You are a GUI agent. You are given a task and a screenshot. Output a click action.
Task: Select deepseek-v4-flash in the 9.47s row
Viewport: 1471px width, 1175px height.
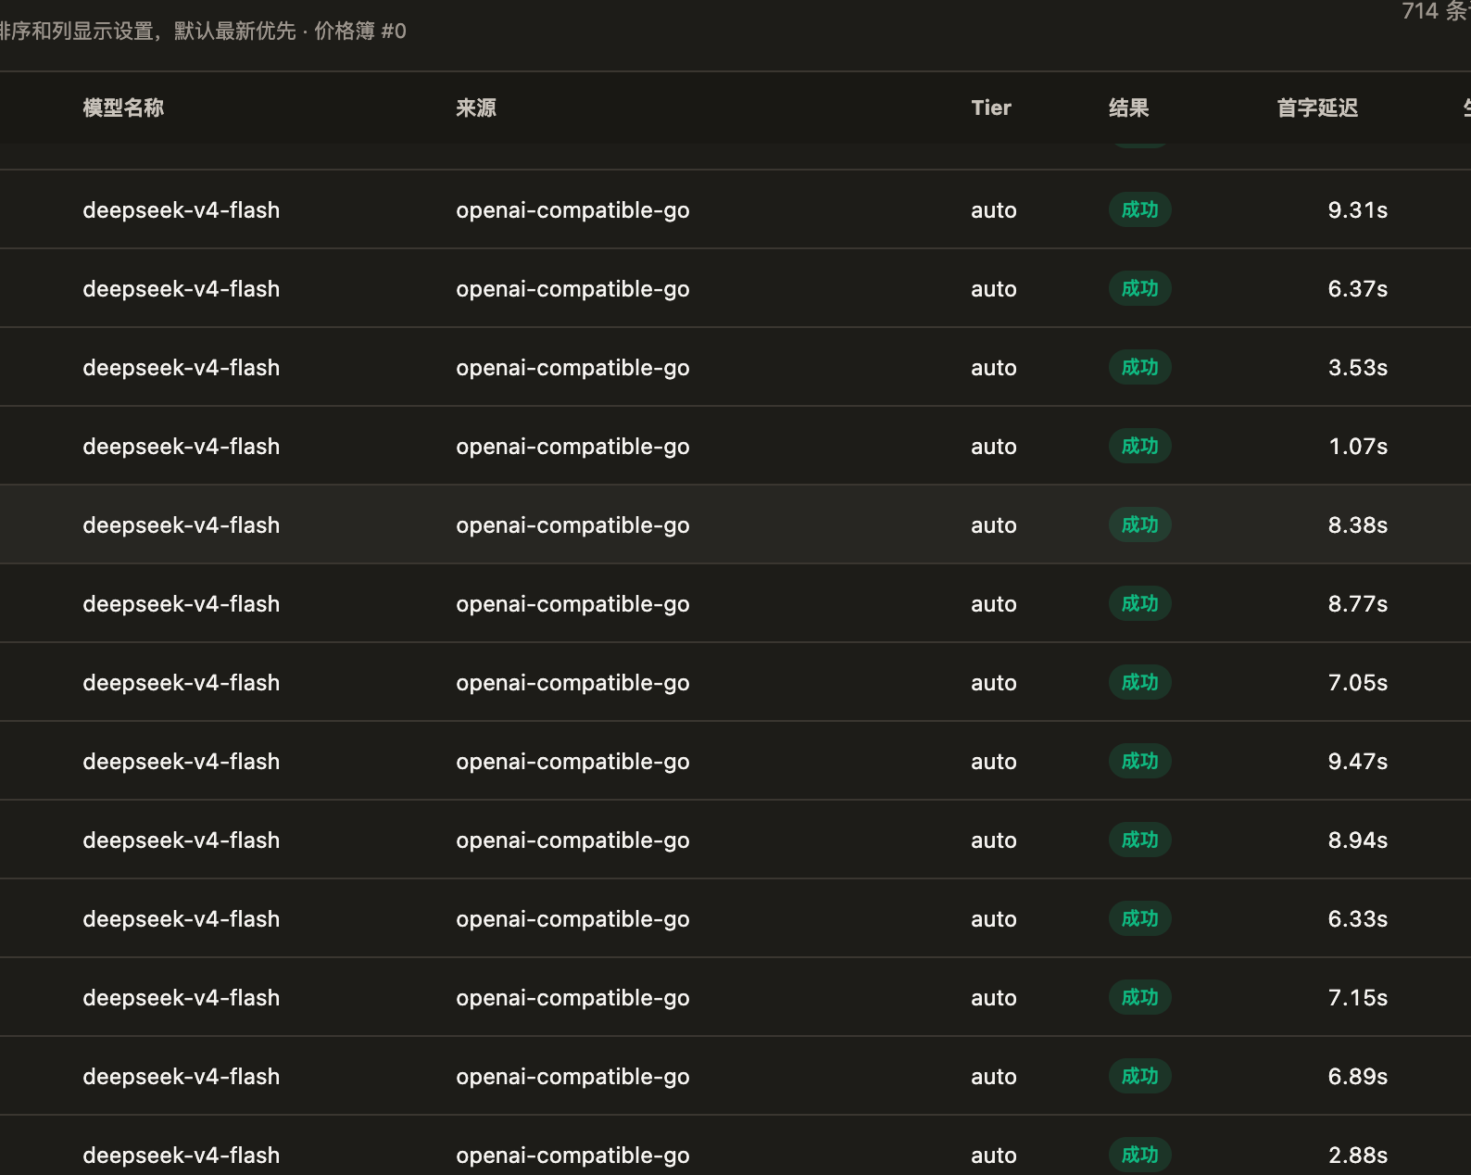pyautogui.click(x=182, y=762)
